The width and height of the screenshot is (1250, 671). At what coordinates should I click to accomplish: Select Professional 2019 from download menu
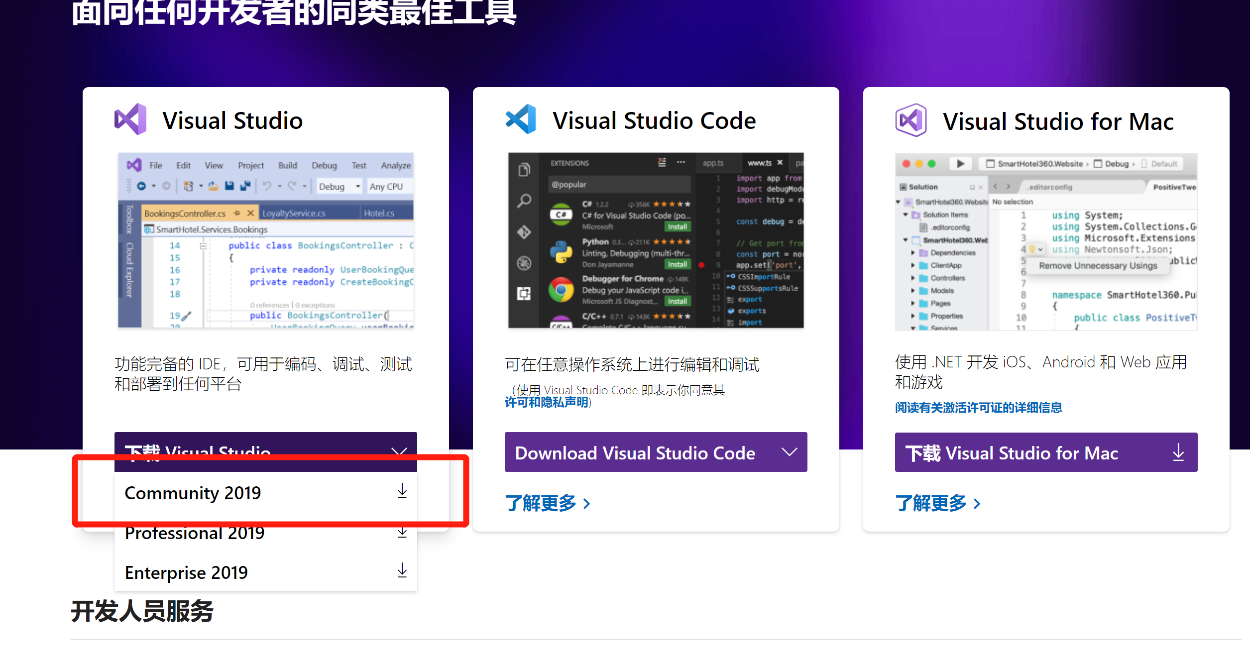(x=195, y=534)
